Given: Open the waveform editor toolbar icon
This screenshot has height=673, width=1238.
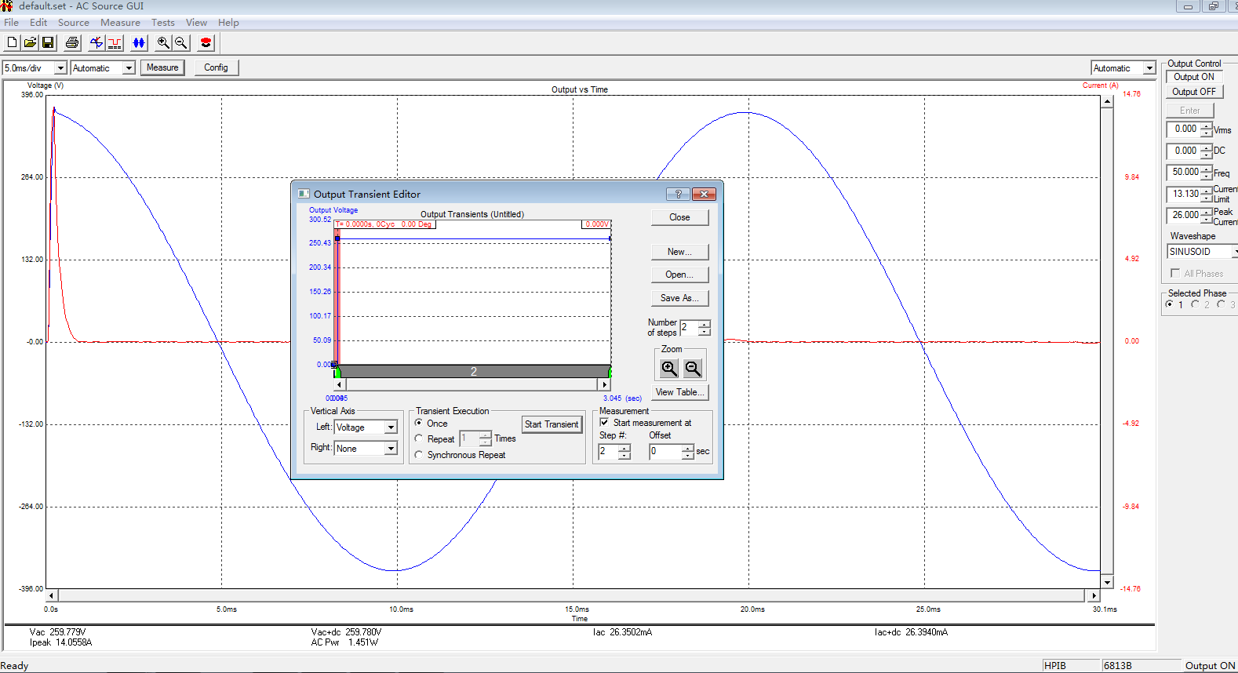Looking at the screenshot, I should point(96,42).
